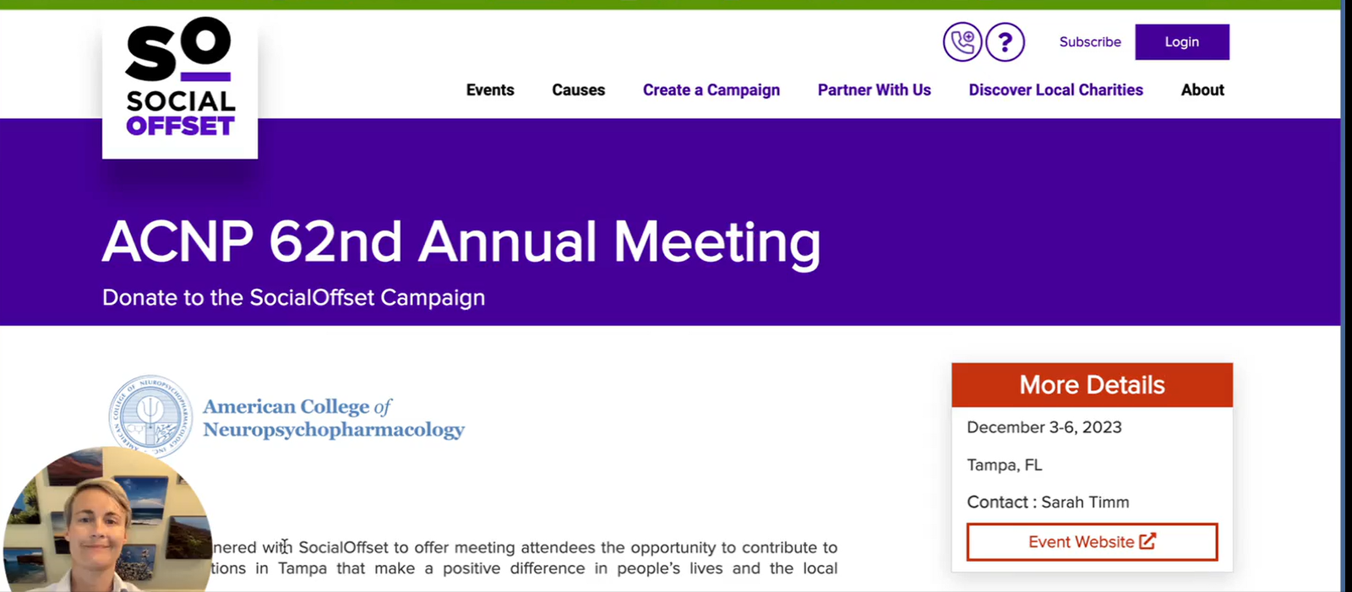
Task: Click the ACNP circular seal logo
Action: click(x=150, y=415)
